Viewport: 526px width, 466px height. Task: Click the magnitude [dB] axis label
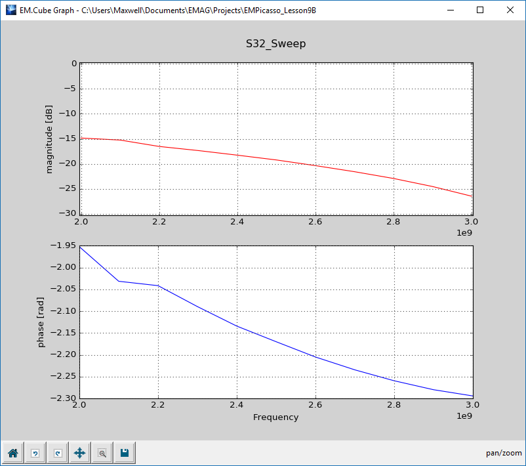[x=49, y=139]
